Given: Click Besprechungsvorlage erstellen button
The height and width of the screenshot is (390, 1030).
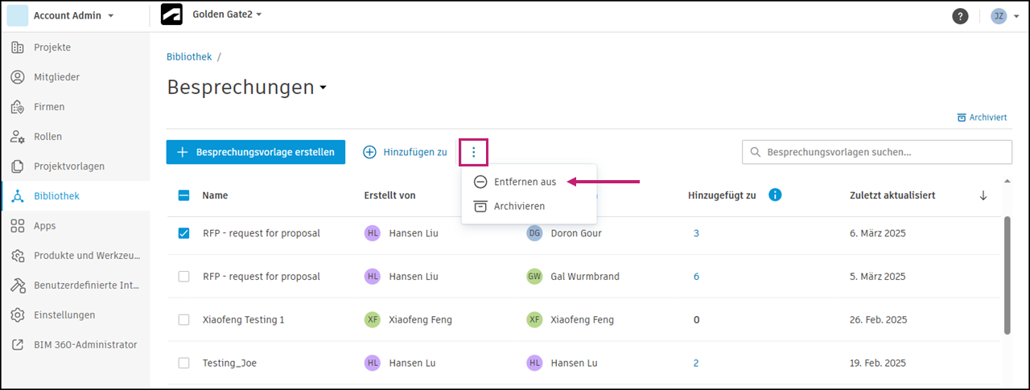Looking at the screenshot, I should (256, 152).
